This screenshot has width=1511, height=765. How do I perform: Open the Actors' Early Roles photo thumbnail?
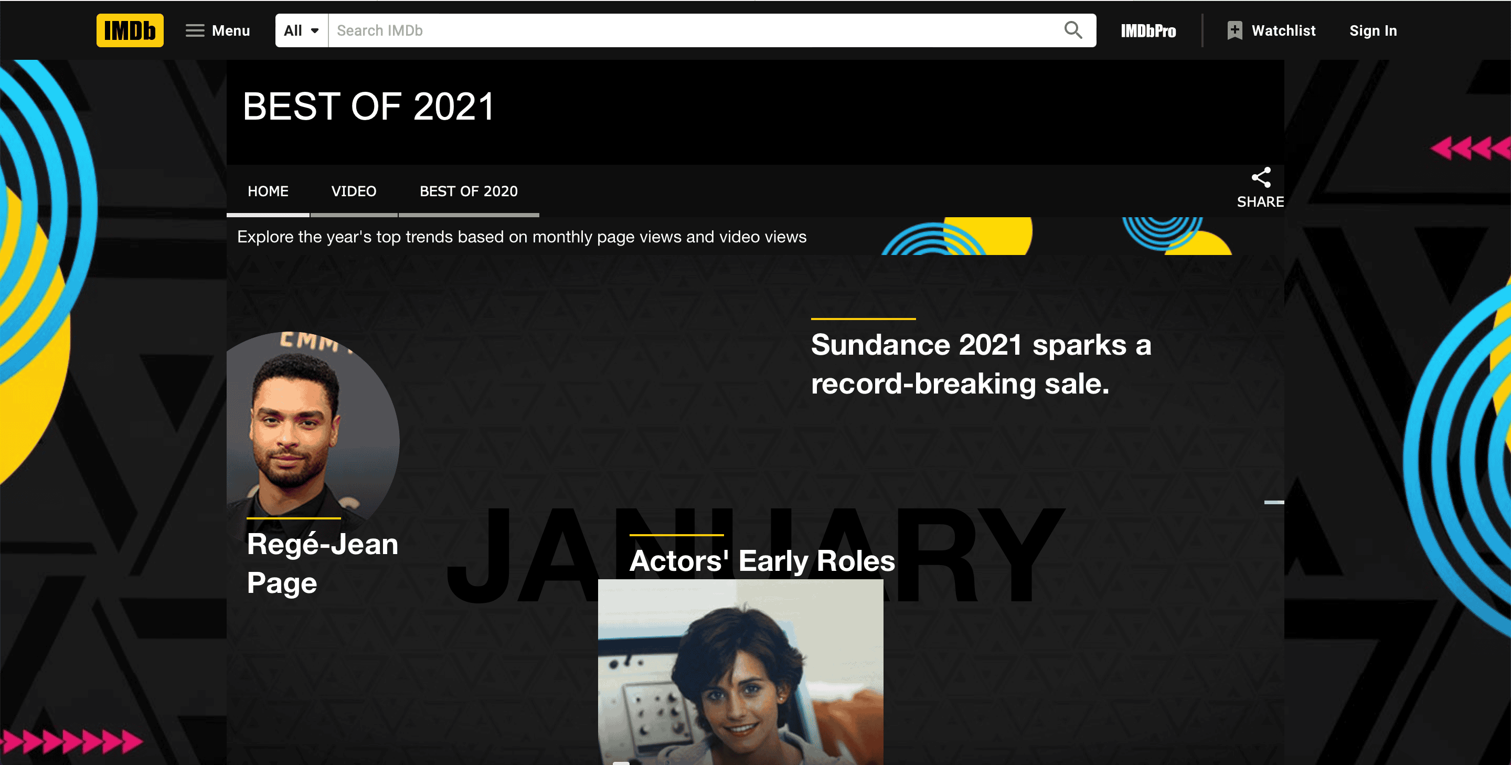coord(740,672)
